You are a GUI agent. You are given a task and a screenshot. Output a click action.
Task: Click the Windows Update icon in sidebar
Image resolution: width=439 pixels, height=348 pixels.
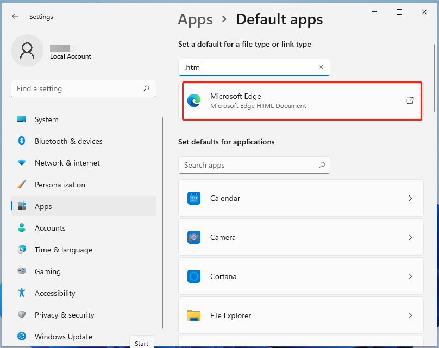[x=21, y=337]
